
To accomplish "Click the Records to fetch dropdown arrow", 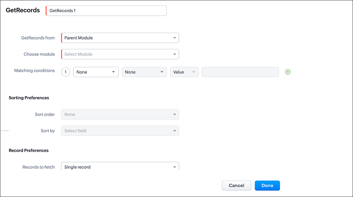I will pos(175,167).
